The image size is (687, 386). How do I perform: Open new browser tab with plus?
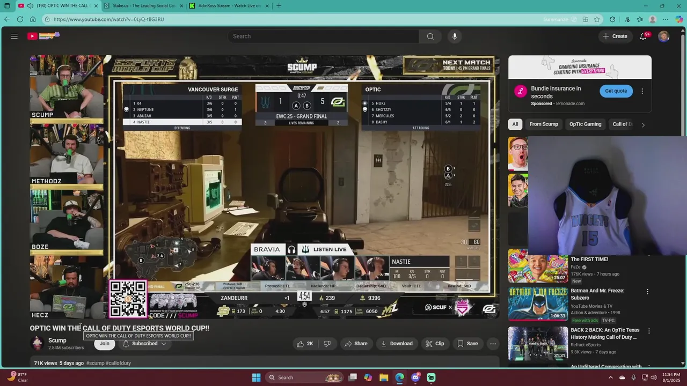click(x=279, y=6)
